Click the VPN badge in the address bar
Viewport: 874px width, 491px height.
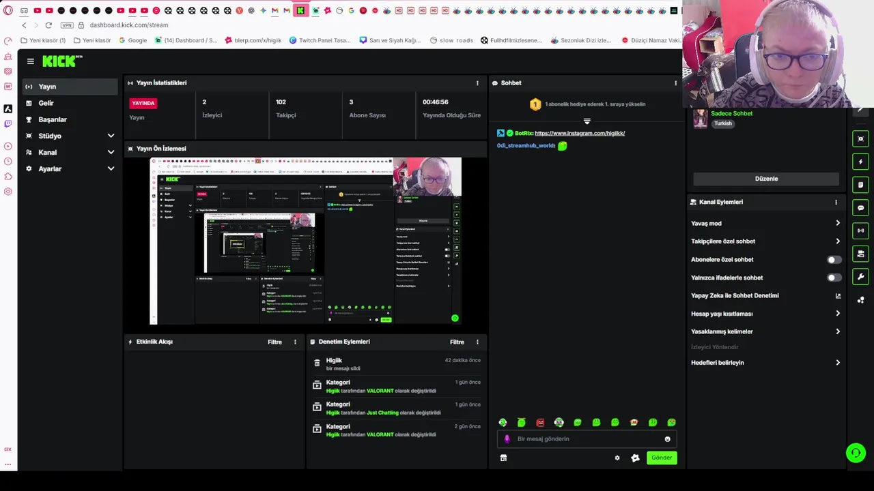tap(67, 25)
